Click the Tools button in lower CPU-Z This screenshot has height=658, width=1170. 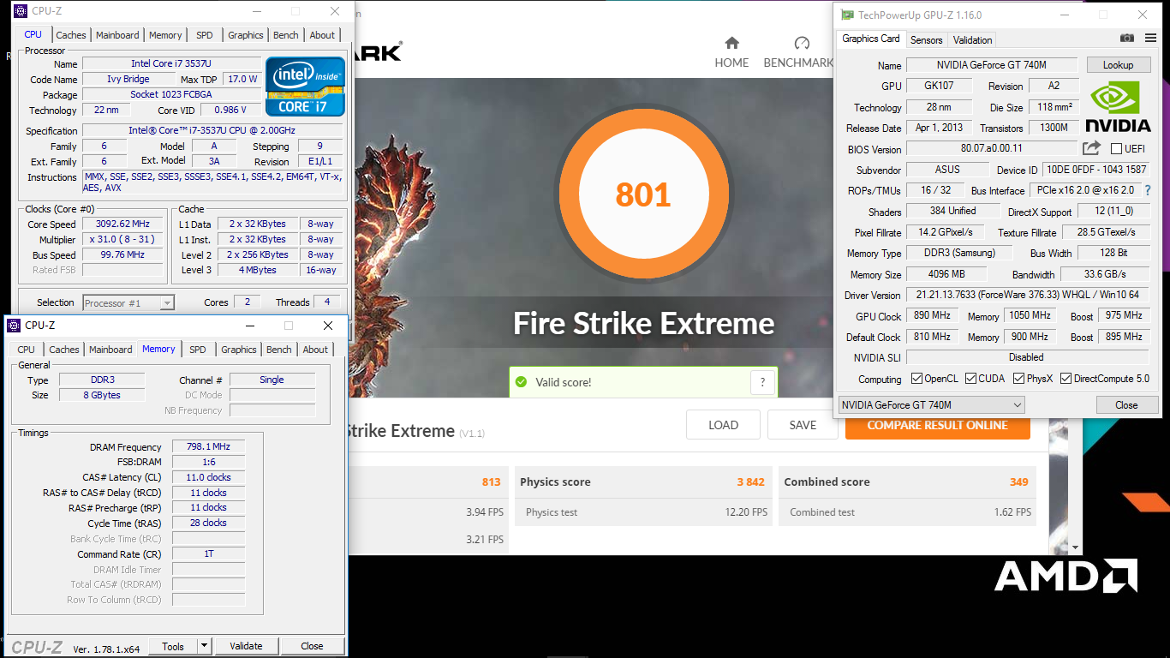click(x=173, y=646)
